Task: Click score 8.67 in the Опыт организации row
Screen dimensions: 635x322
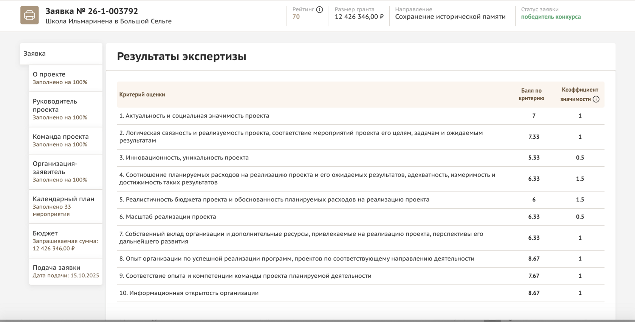Action: click(x=534, y=259)
